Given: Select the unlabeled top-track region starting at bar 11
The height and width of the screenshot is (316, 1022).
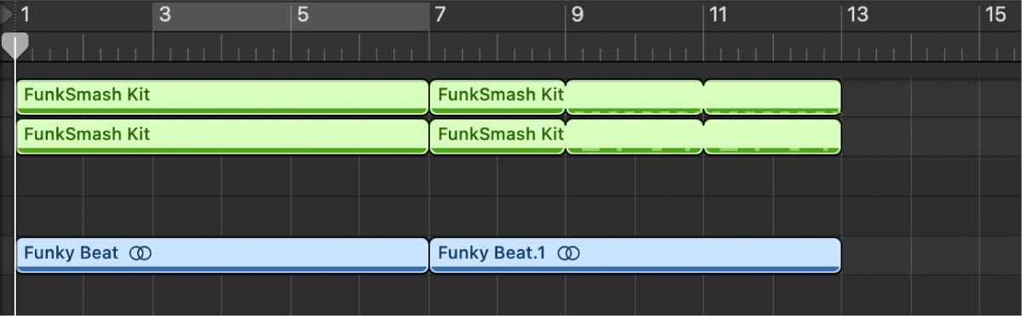Looking at the screenshot, I should [772, 97].
